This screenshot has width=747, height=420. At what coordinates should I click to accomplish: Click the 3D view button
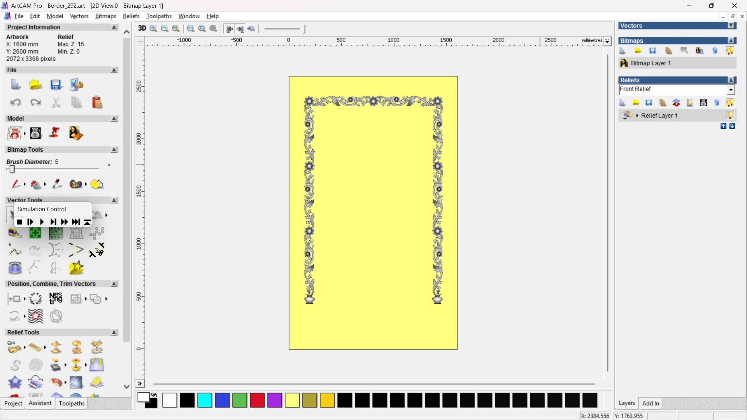(142, 28)
